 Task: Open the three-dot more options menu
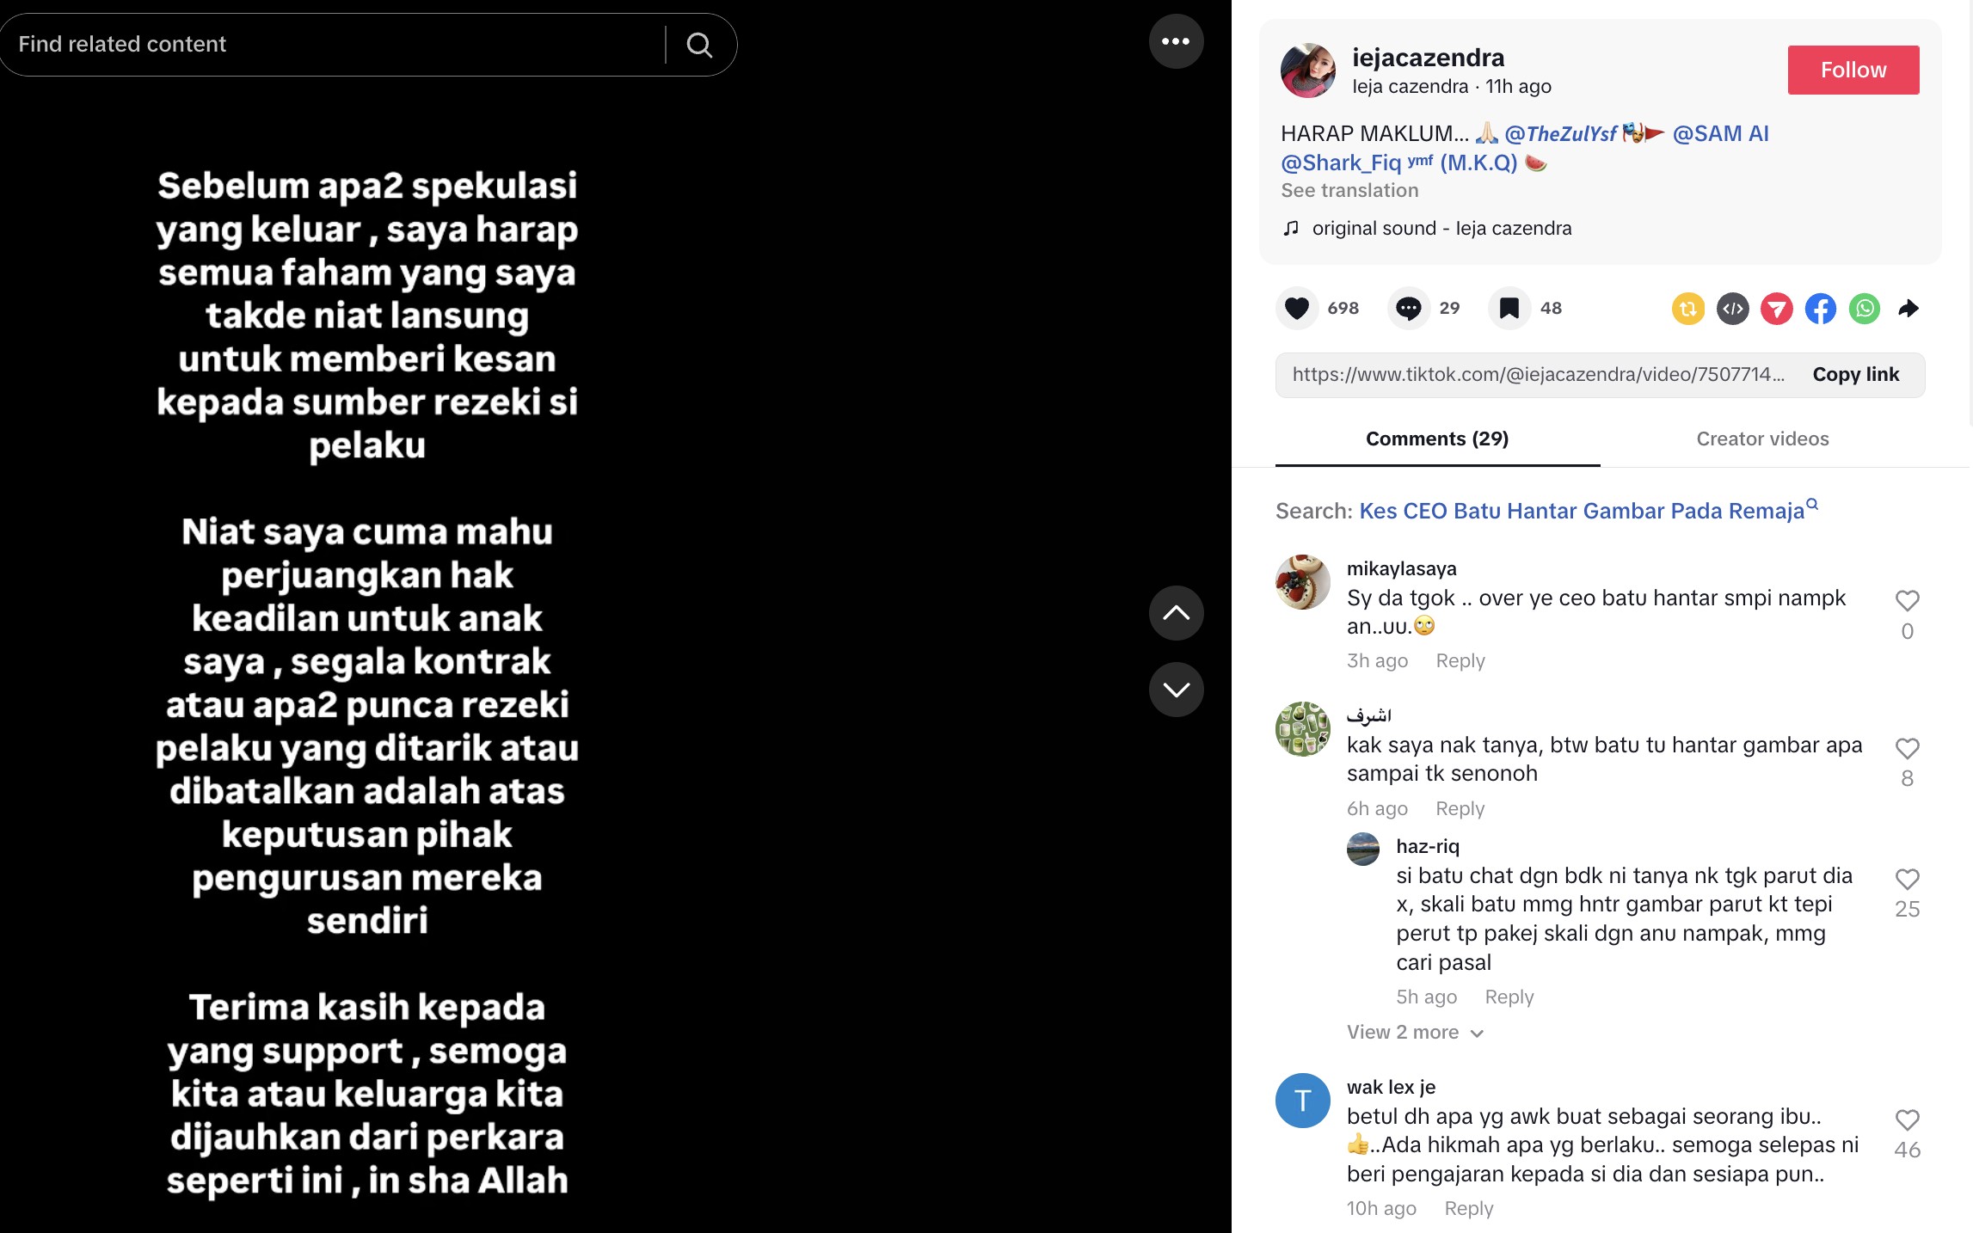tap(1176, 41)
